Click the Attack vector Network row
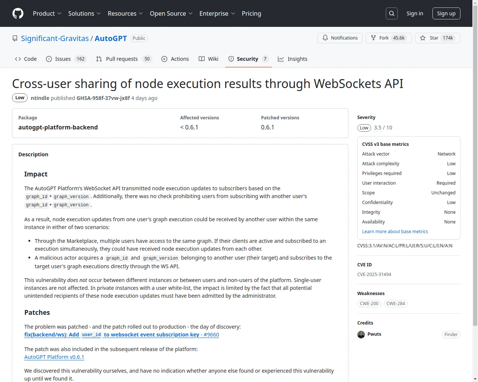The width and height of the screenshot is (478, 382). pyautogui.click(x=409, y=154)
